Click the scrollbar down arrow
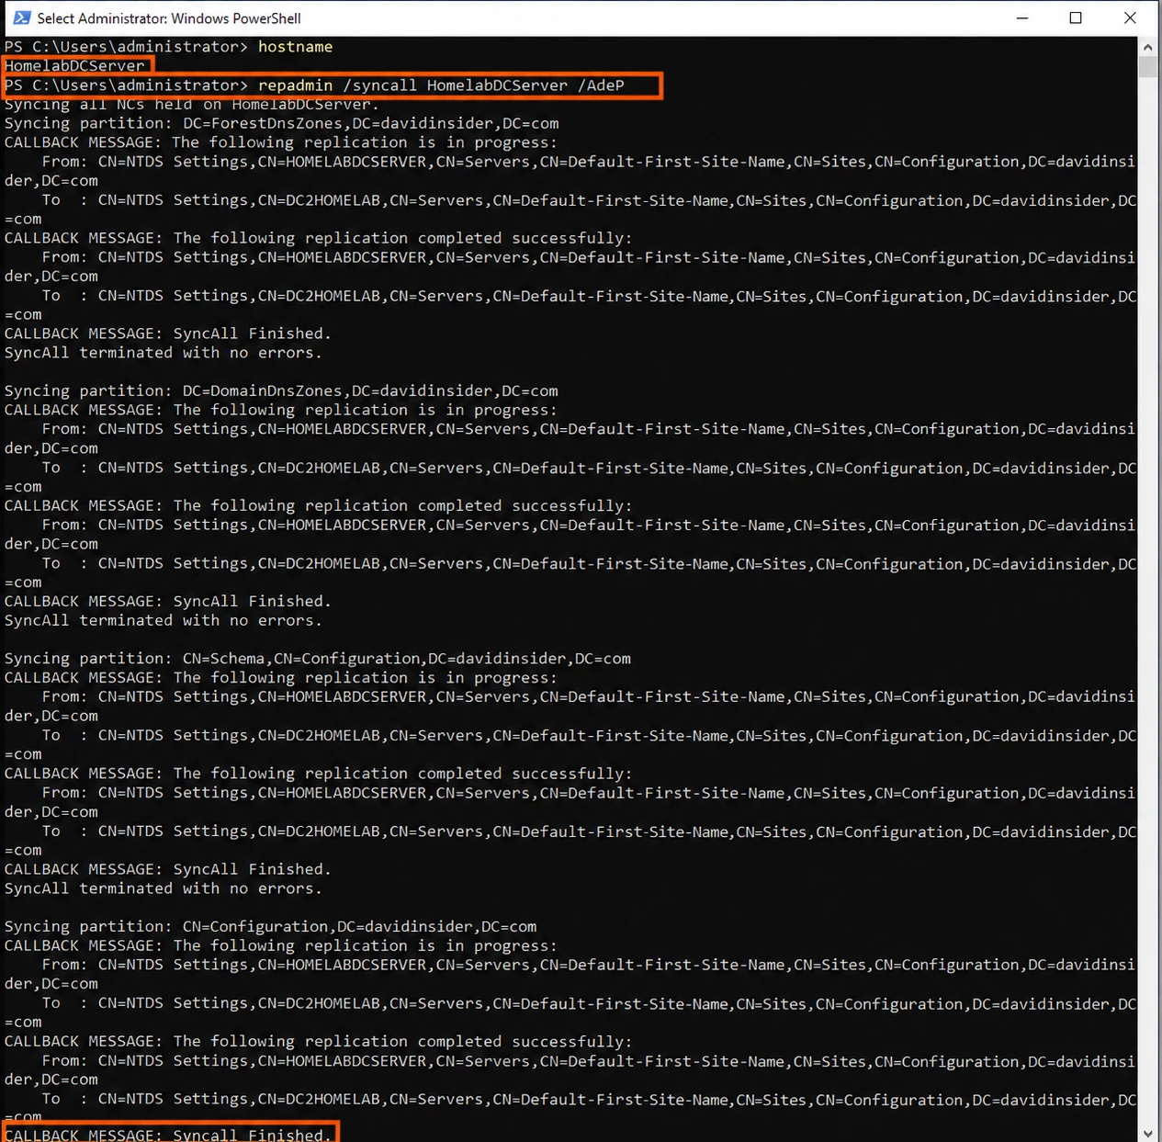This screenshot has width=1162, height=1142. [x=1147, y=1133]
